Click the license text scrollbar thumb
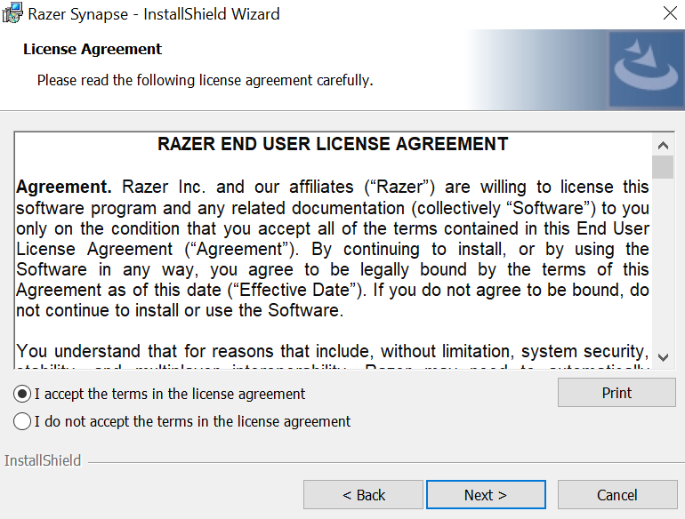 (663, 167)
